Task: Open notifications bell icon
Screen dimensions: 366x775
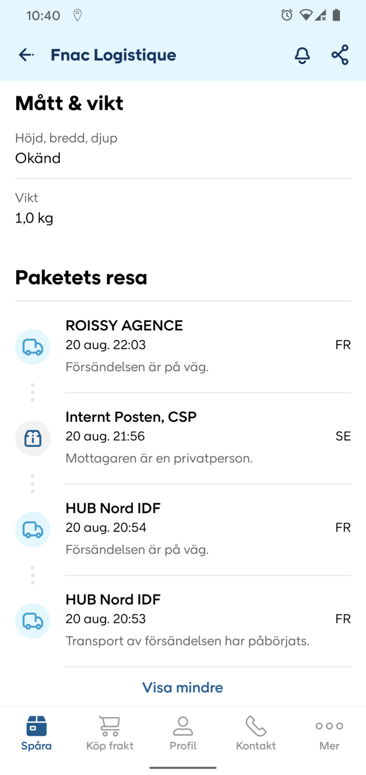Action: point(302,55)
